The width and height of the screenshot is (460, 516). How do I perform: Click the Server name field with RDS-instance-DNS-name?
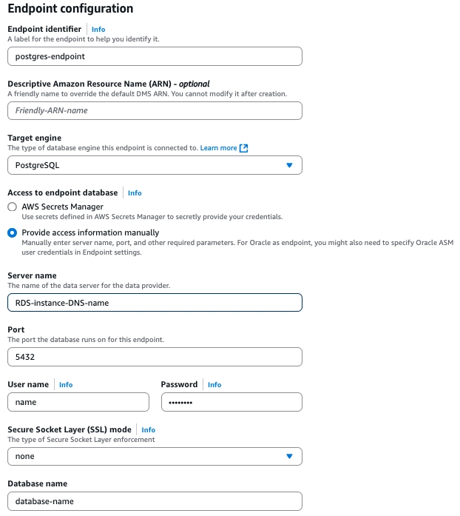point(155,303)
